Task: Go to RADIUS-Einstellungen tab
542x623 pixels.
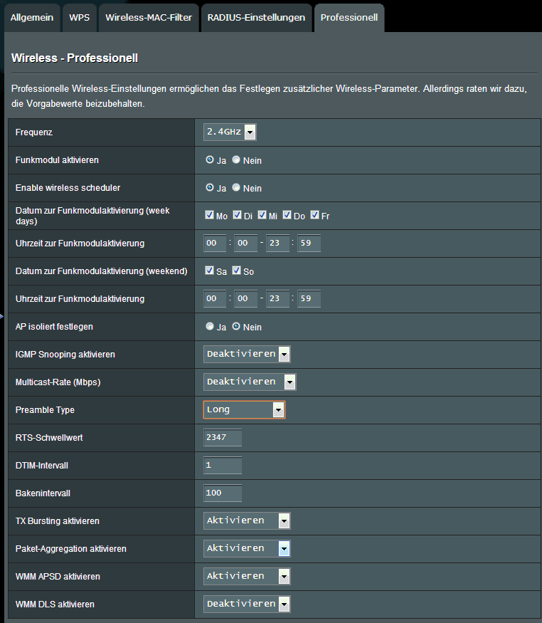Action: coord(256,18)
